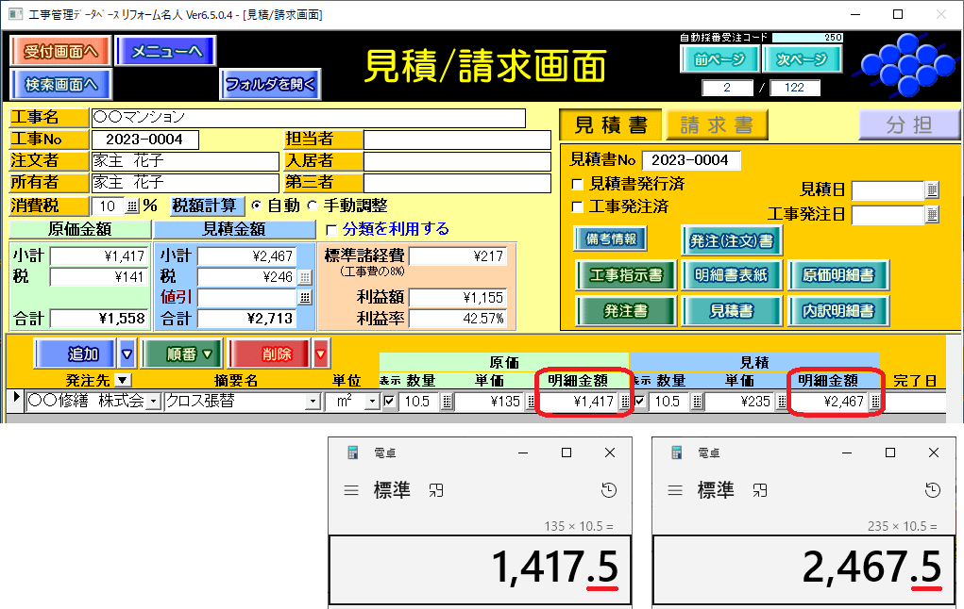This screenshot has width=964, height=609.
Task: Open the calendar picker beside 工事発注日
Action: pos(933,215)
